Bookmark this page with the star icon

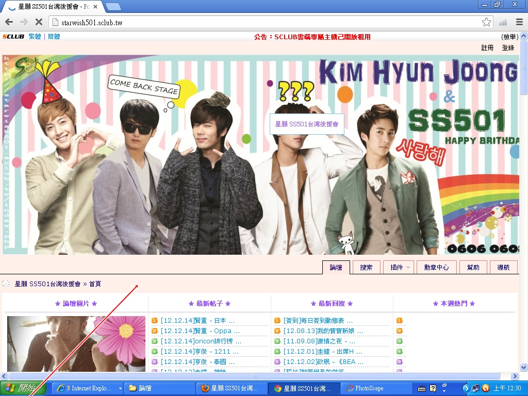tap(486, 22)
